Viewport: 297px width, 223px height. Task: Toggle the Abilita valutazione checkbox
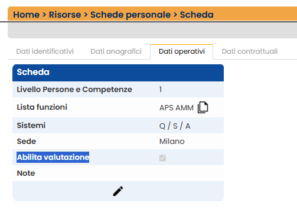click(x=162, y=158)
